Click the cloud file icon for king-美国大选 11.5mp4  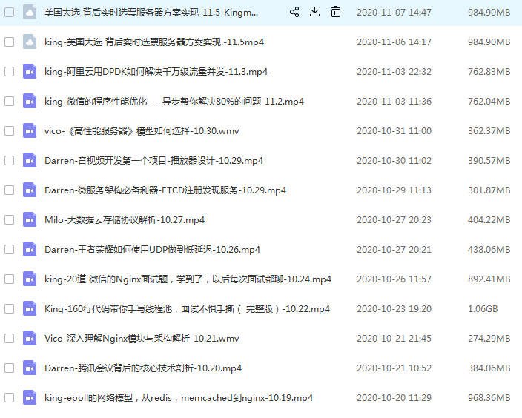(30, 42)
